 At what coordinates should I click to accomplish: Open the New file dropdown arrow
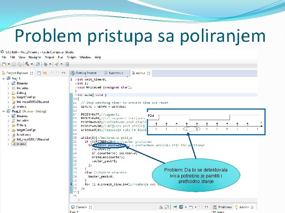click(9, 64)
